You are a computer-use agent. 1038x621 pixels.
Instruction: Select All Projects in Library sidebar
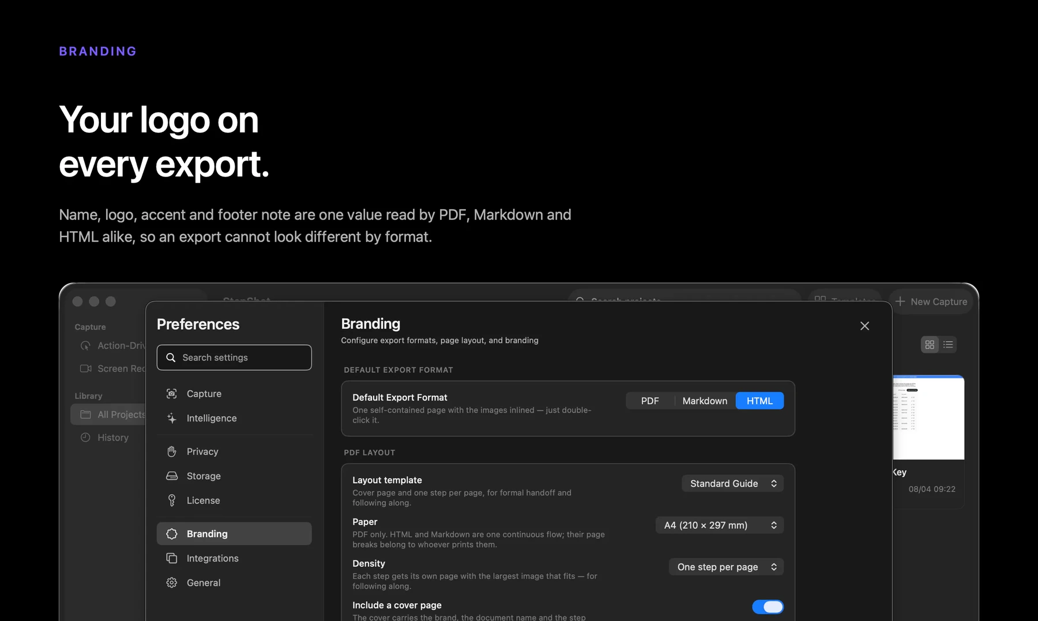point(108,415)
